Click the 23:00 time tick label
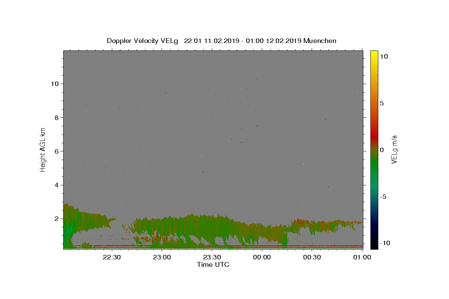The width and height of the screenshot is (449, 299). (162, 257)
